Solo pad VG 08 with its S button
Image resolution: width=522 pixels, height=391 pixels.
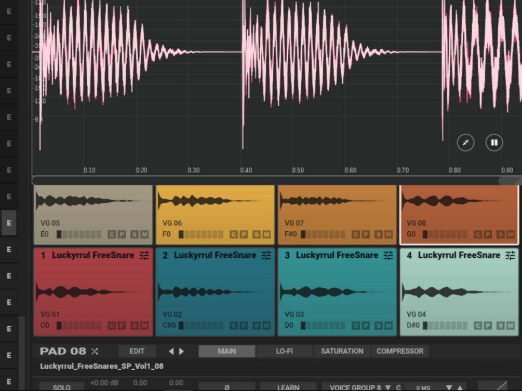tap(500, 234)
